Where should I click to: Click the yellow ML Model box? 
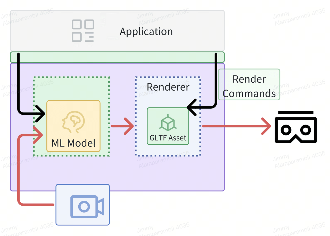click(73, 126)
